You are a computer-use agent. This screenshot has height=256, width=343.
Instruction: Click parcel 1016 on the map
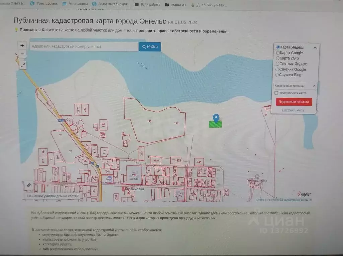pos(156,161)
